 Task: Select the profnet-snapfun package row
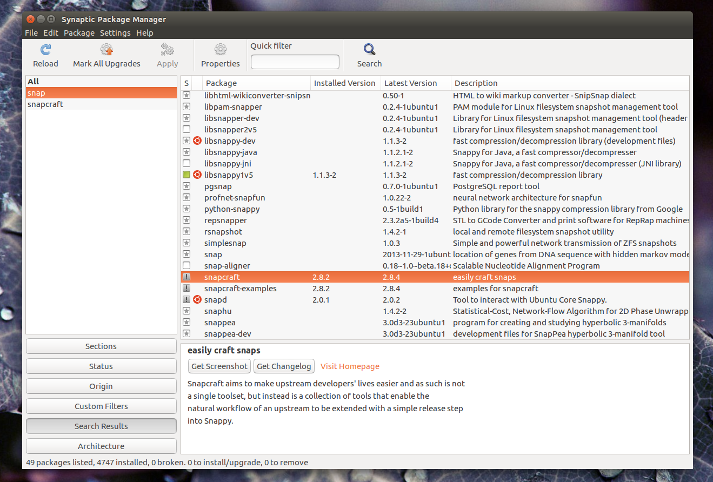click(x=435, y=198)
